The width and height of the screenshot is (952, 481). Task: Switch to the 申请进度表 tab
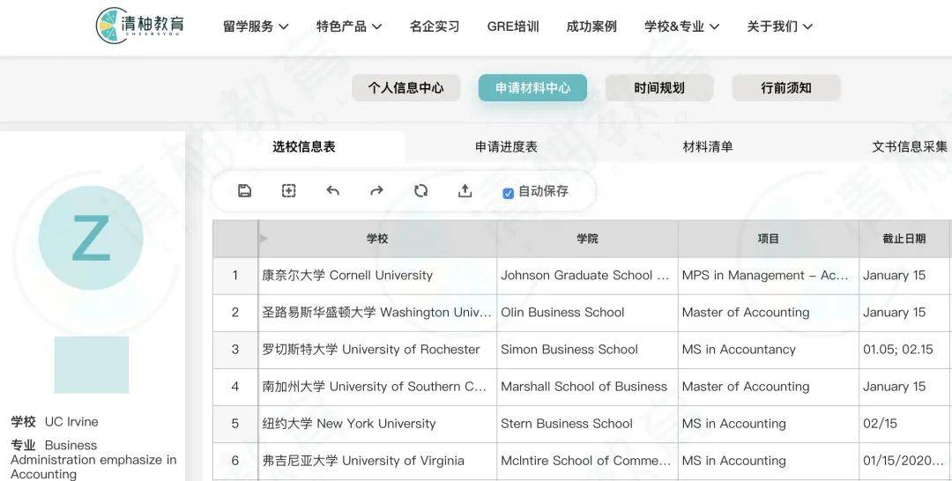[506, 146]
